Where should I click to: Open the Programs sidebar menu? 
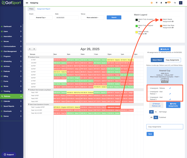pyautogui.click(x=11, y=56)
